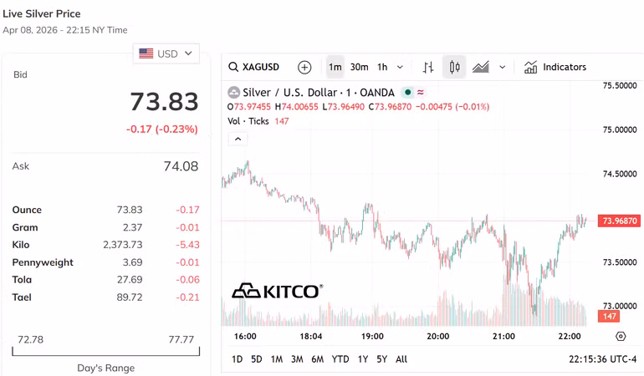The height and width of the screenshot is (376, 644).
Task: Click the add symbol plus icon
Action: pos(304,67)
